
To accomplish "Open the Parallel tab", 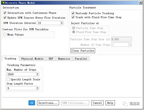I will click(x=81, y=59).
